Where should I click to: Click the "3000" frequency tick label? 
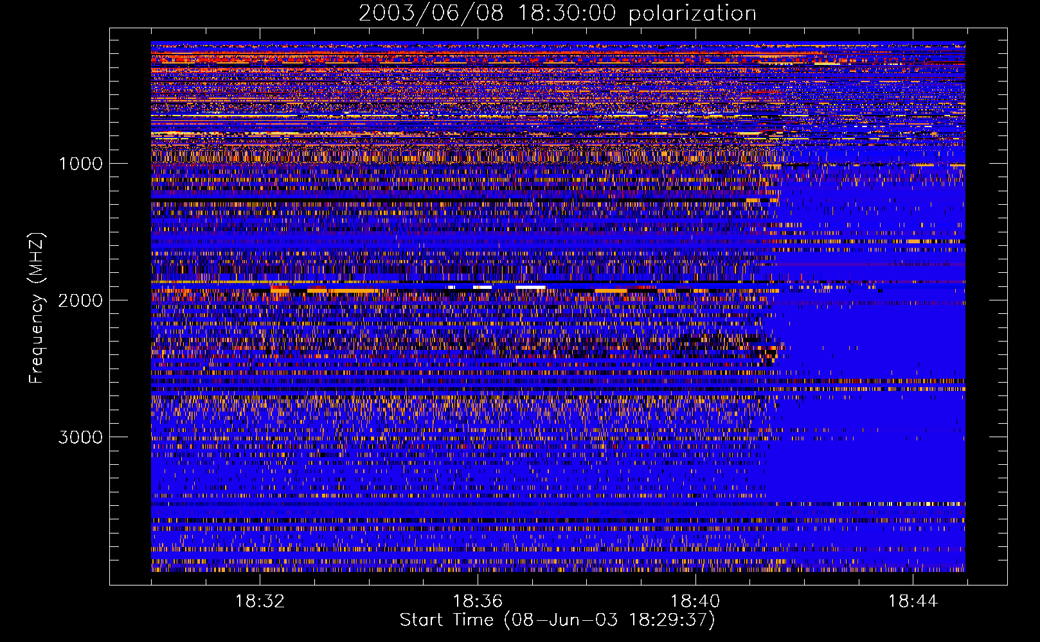point(80,437)
